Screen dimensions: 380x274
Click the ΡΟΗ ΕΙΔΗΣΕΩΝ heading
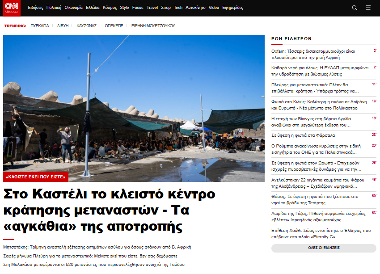pyautogui.click(x=291, y=39)
